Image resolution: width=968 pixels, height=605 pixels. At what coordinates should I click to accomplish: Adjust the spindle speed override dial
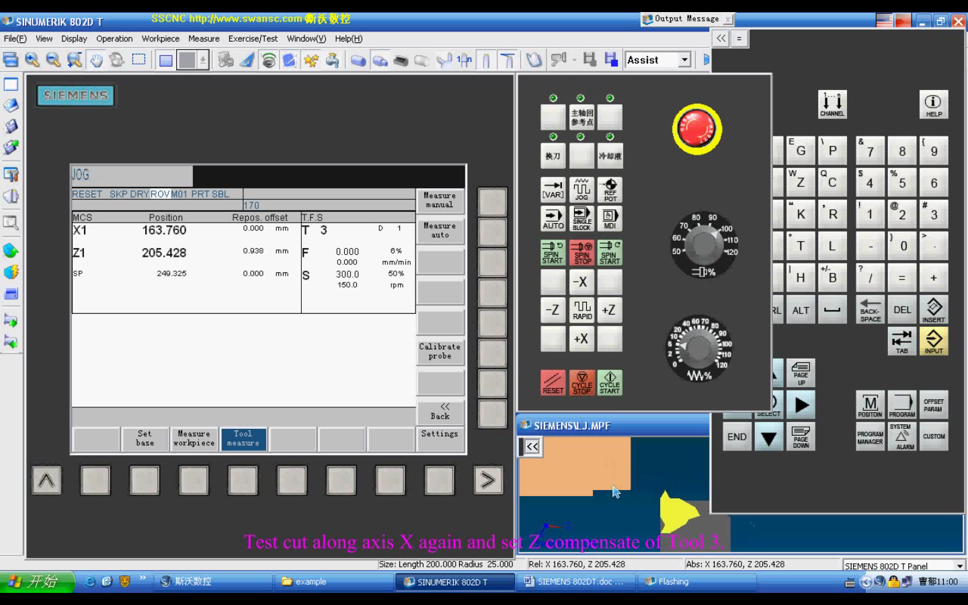click(703, 243)
